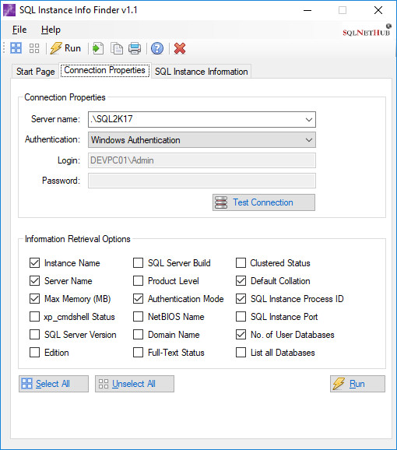
Task: Open the File menu
Action: [x=19, y=30]
